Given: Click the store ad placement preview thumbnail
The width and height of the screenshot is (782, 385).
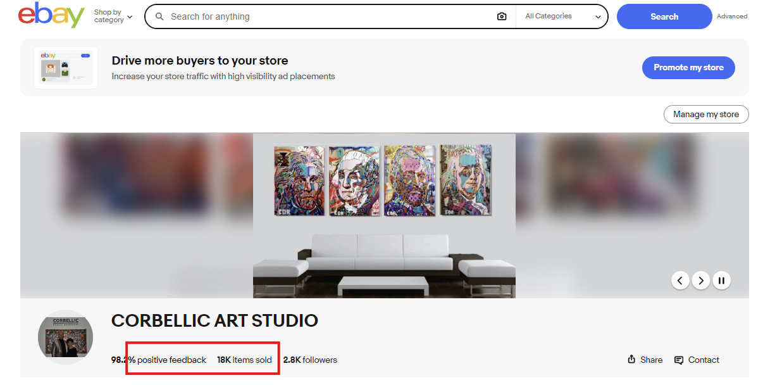Looking at the screenshot, I should click(66, 67).
